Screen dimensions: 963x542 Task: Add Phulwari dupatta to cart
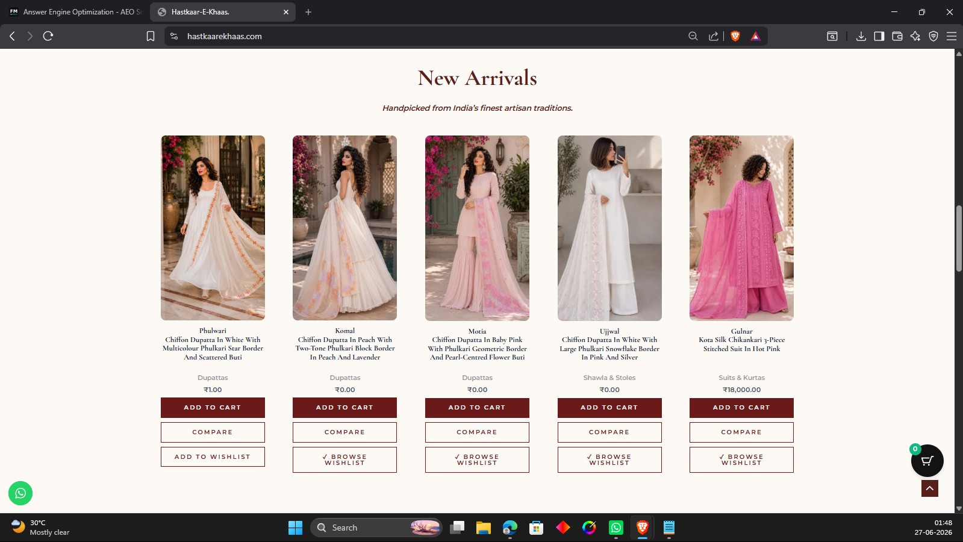pos(213,408)
